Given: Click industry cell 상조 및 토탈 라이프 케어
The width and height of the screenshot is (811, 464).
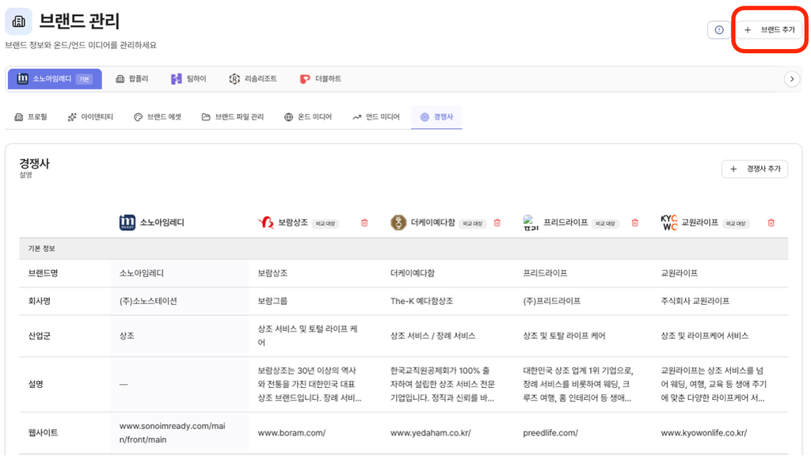Looking at the screenshot, I should coord(564,337).
